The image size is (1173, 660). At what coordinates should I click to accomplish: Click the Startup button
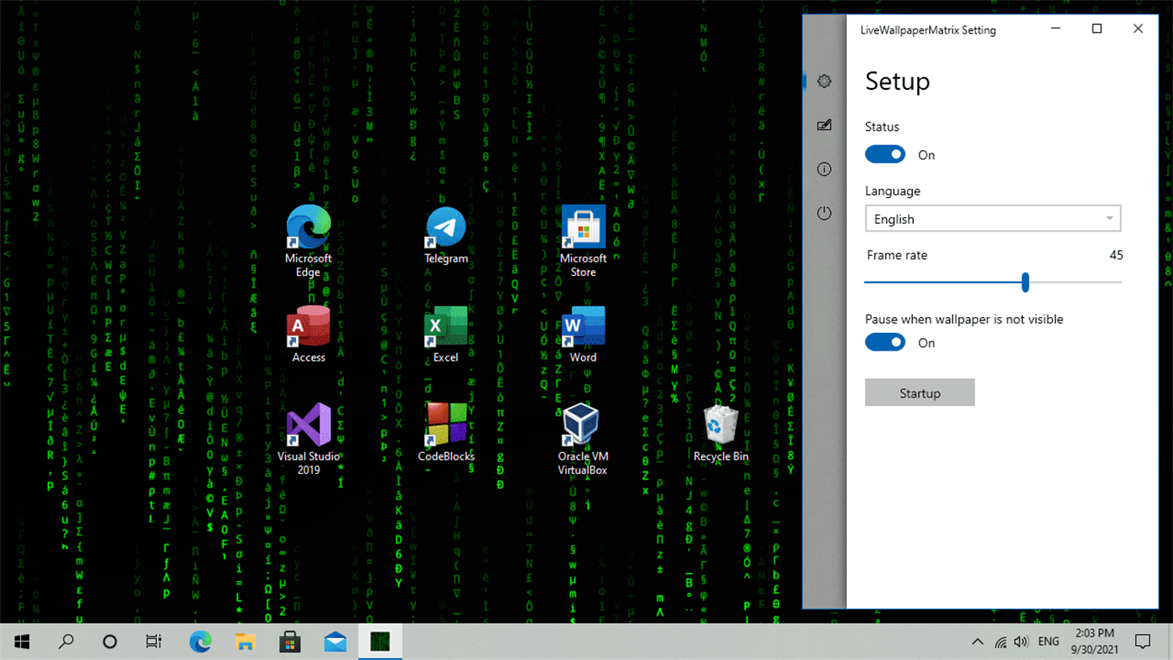(x=919, y=392)
